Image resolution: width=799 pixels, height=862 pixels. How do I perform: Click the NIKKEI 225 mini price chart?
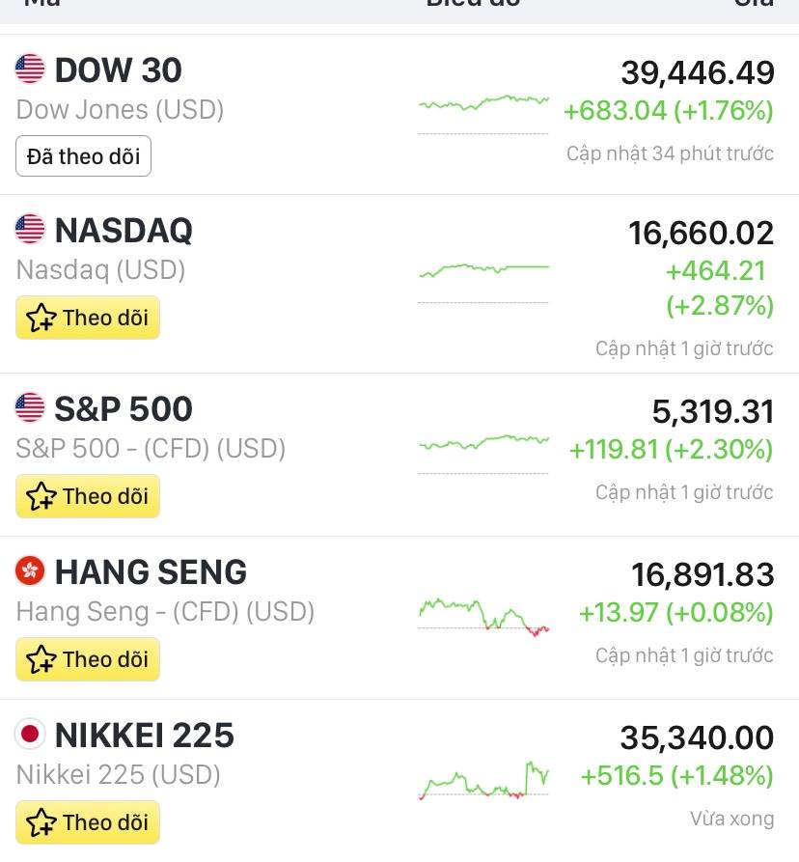coord(483,780)
